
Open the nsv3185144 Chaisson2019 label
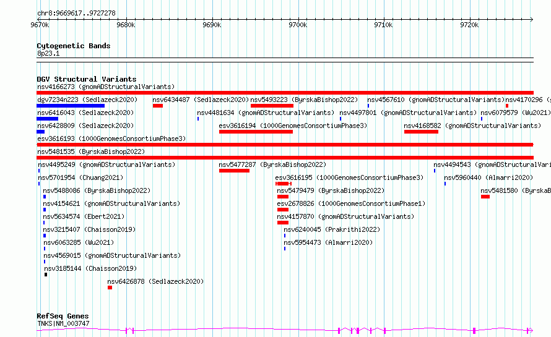point(90,268)
